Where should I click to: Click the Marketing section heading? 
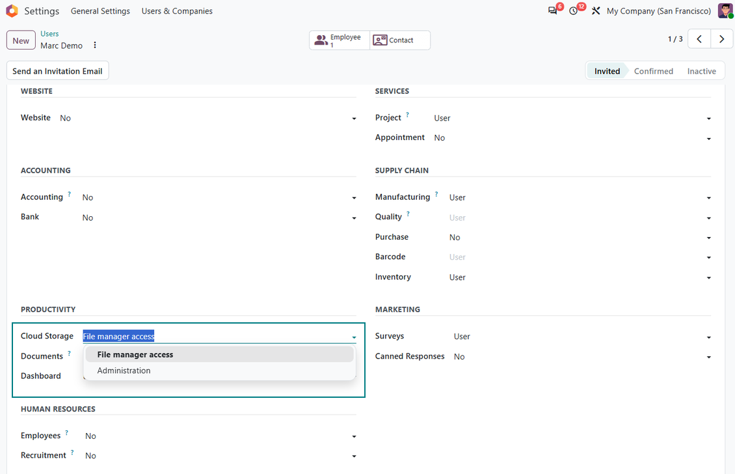tap(397, 309)
